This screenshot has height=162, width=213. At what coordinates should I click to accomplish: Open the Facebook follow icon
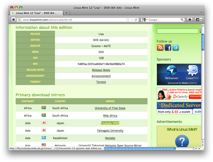tap(168, 48)
